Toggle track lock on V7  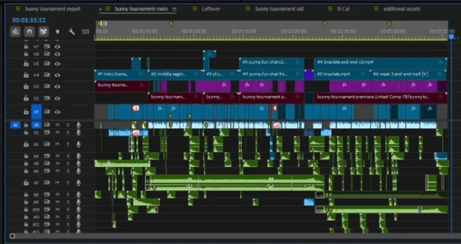coord(26,47)
